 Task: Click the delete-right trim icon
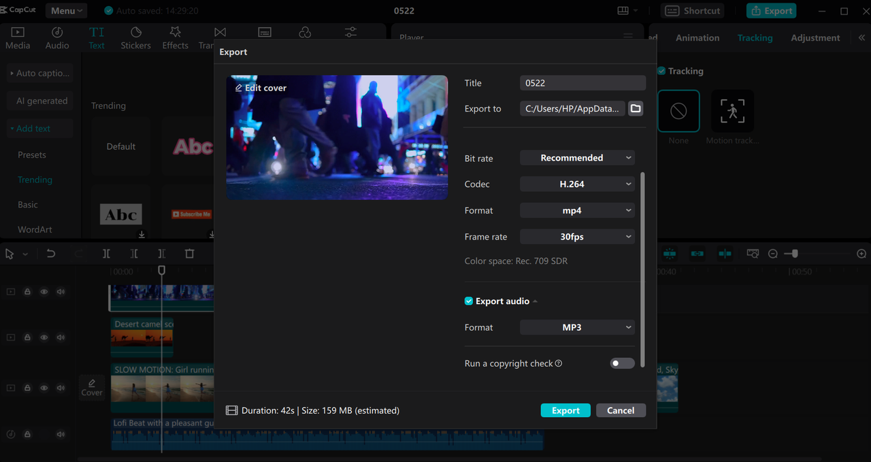(x=161, y=254)
